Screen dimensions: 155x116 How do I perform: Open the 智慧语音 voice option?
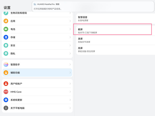point(114,19)
